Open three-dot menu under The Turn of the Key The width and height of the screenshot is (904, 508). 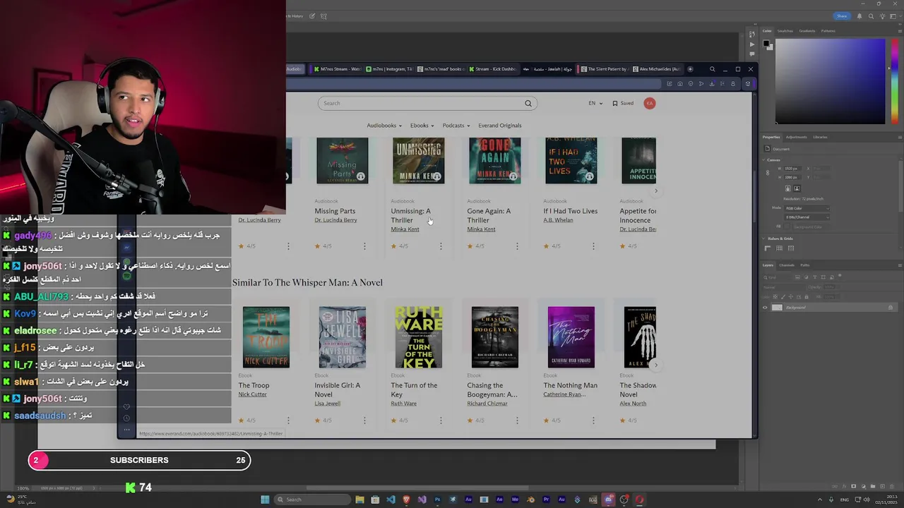[x=441, y=421]
